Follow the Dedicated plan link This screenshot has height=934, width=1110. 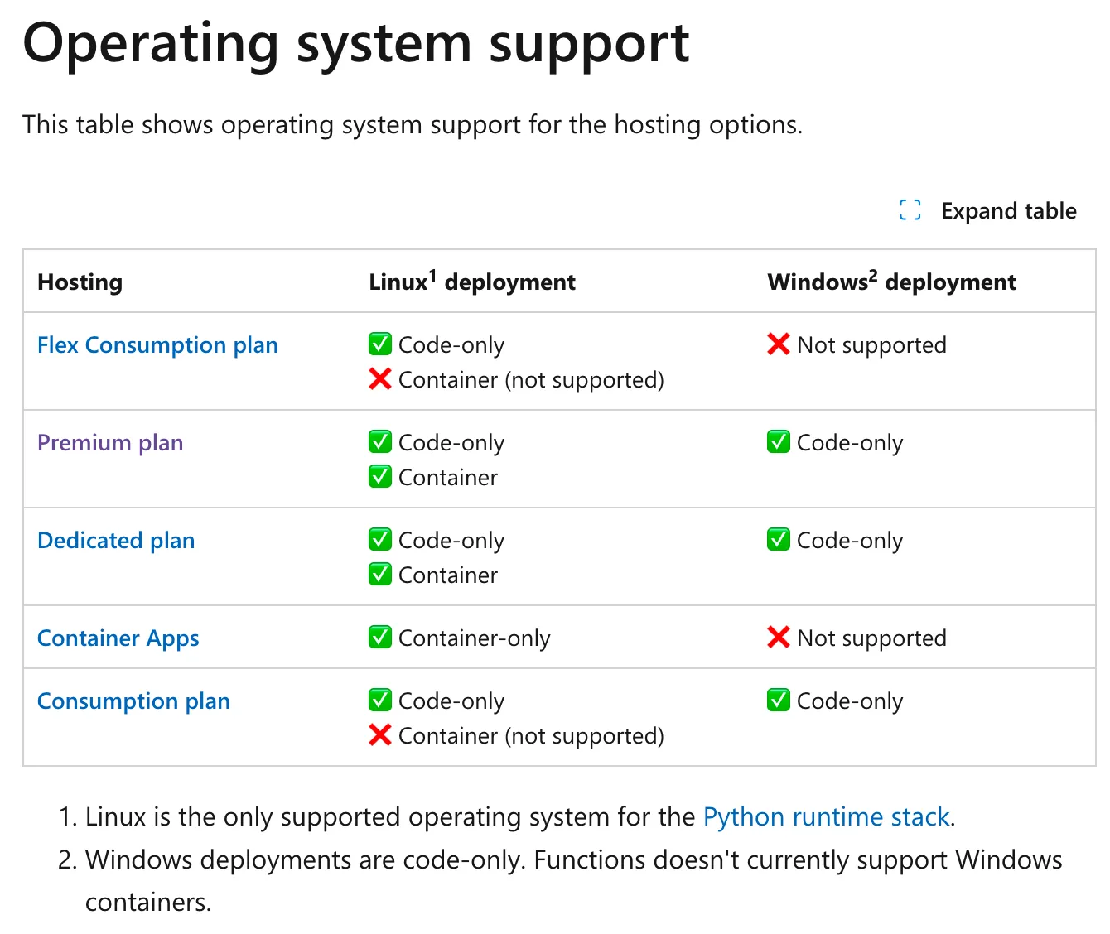[116, 541]
